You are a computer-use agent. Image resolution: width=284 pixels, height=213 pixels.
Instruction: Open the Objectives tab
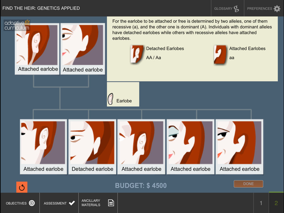pos(20,203)
